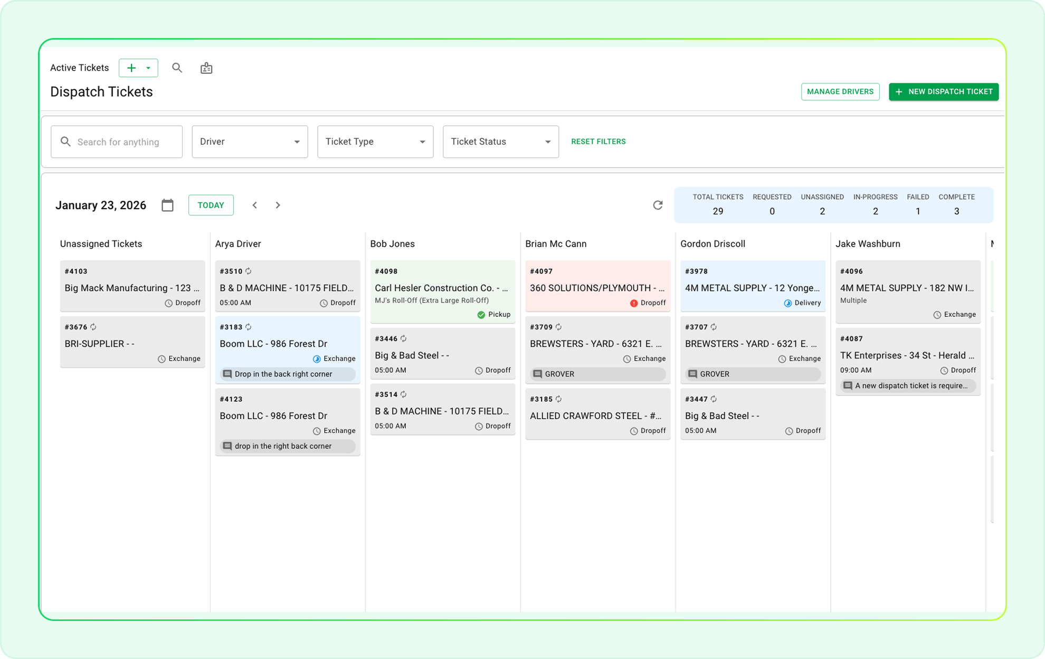Click the in-progress icon on ticket #3978
Viewport: 1045px width, 659px height.
788,303
